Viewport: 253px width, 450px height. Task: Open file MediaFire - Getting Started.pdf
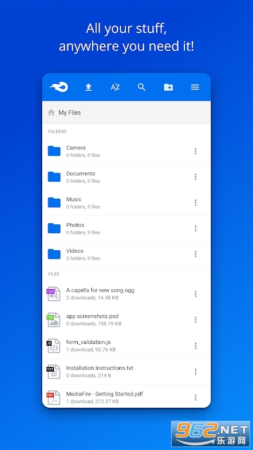point(105,394)
